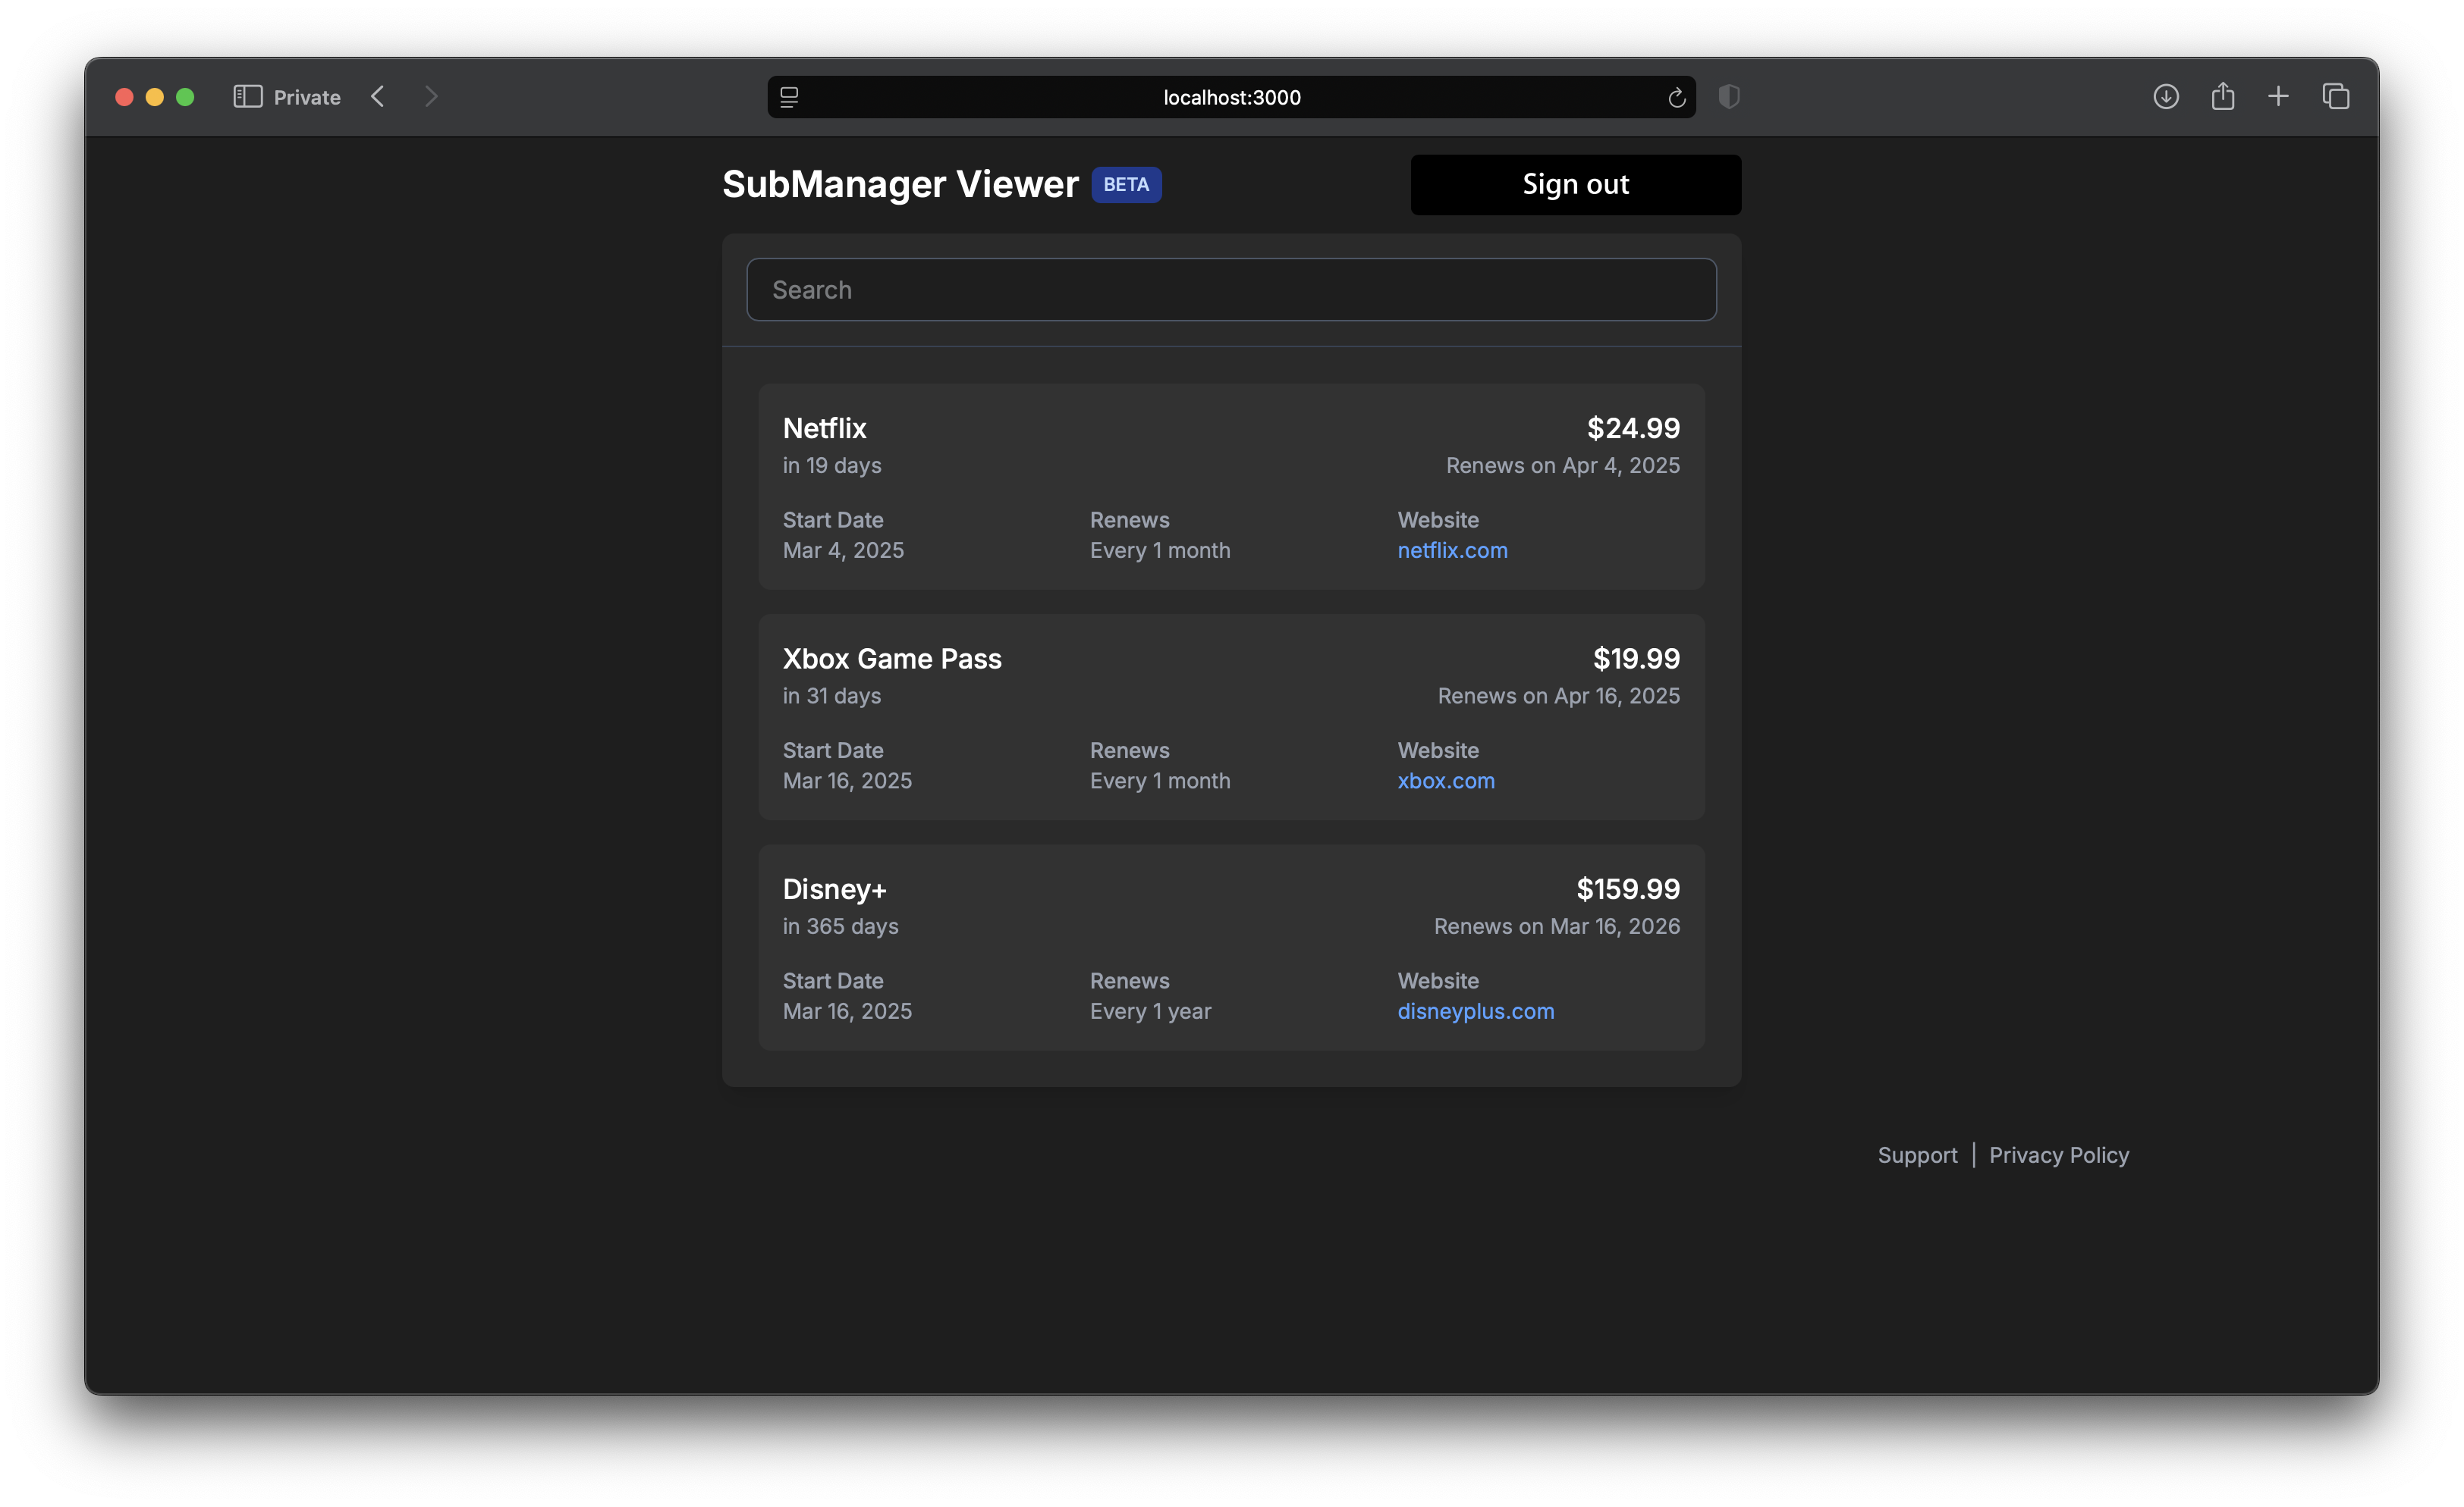This screenshot has width=2464, height=1507.
Task: Click the $19.99 price
Action: 1636,659
